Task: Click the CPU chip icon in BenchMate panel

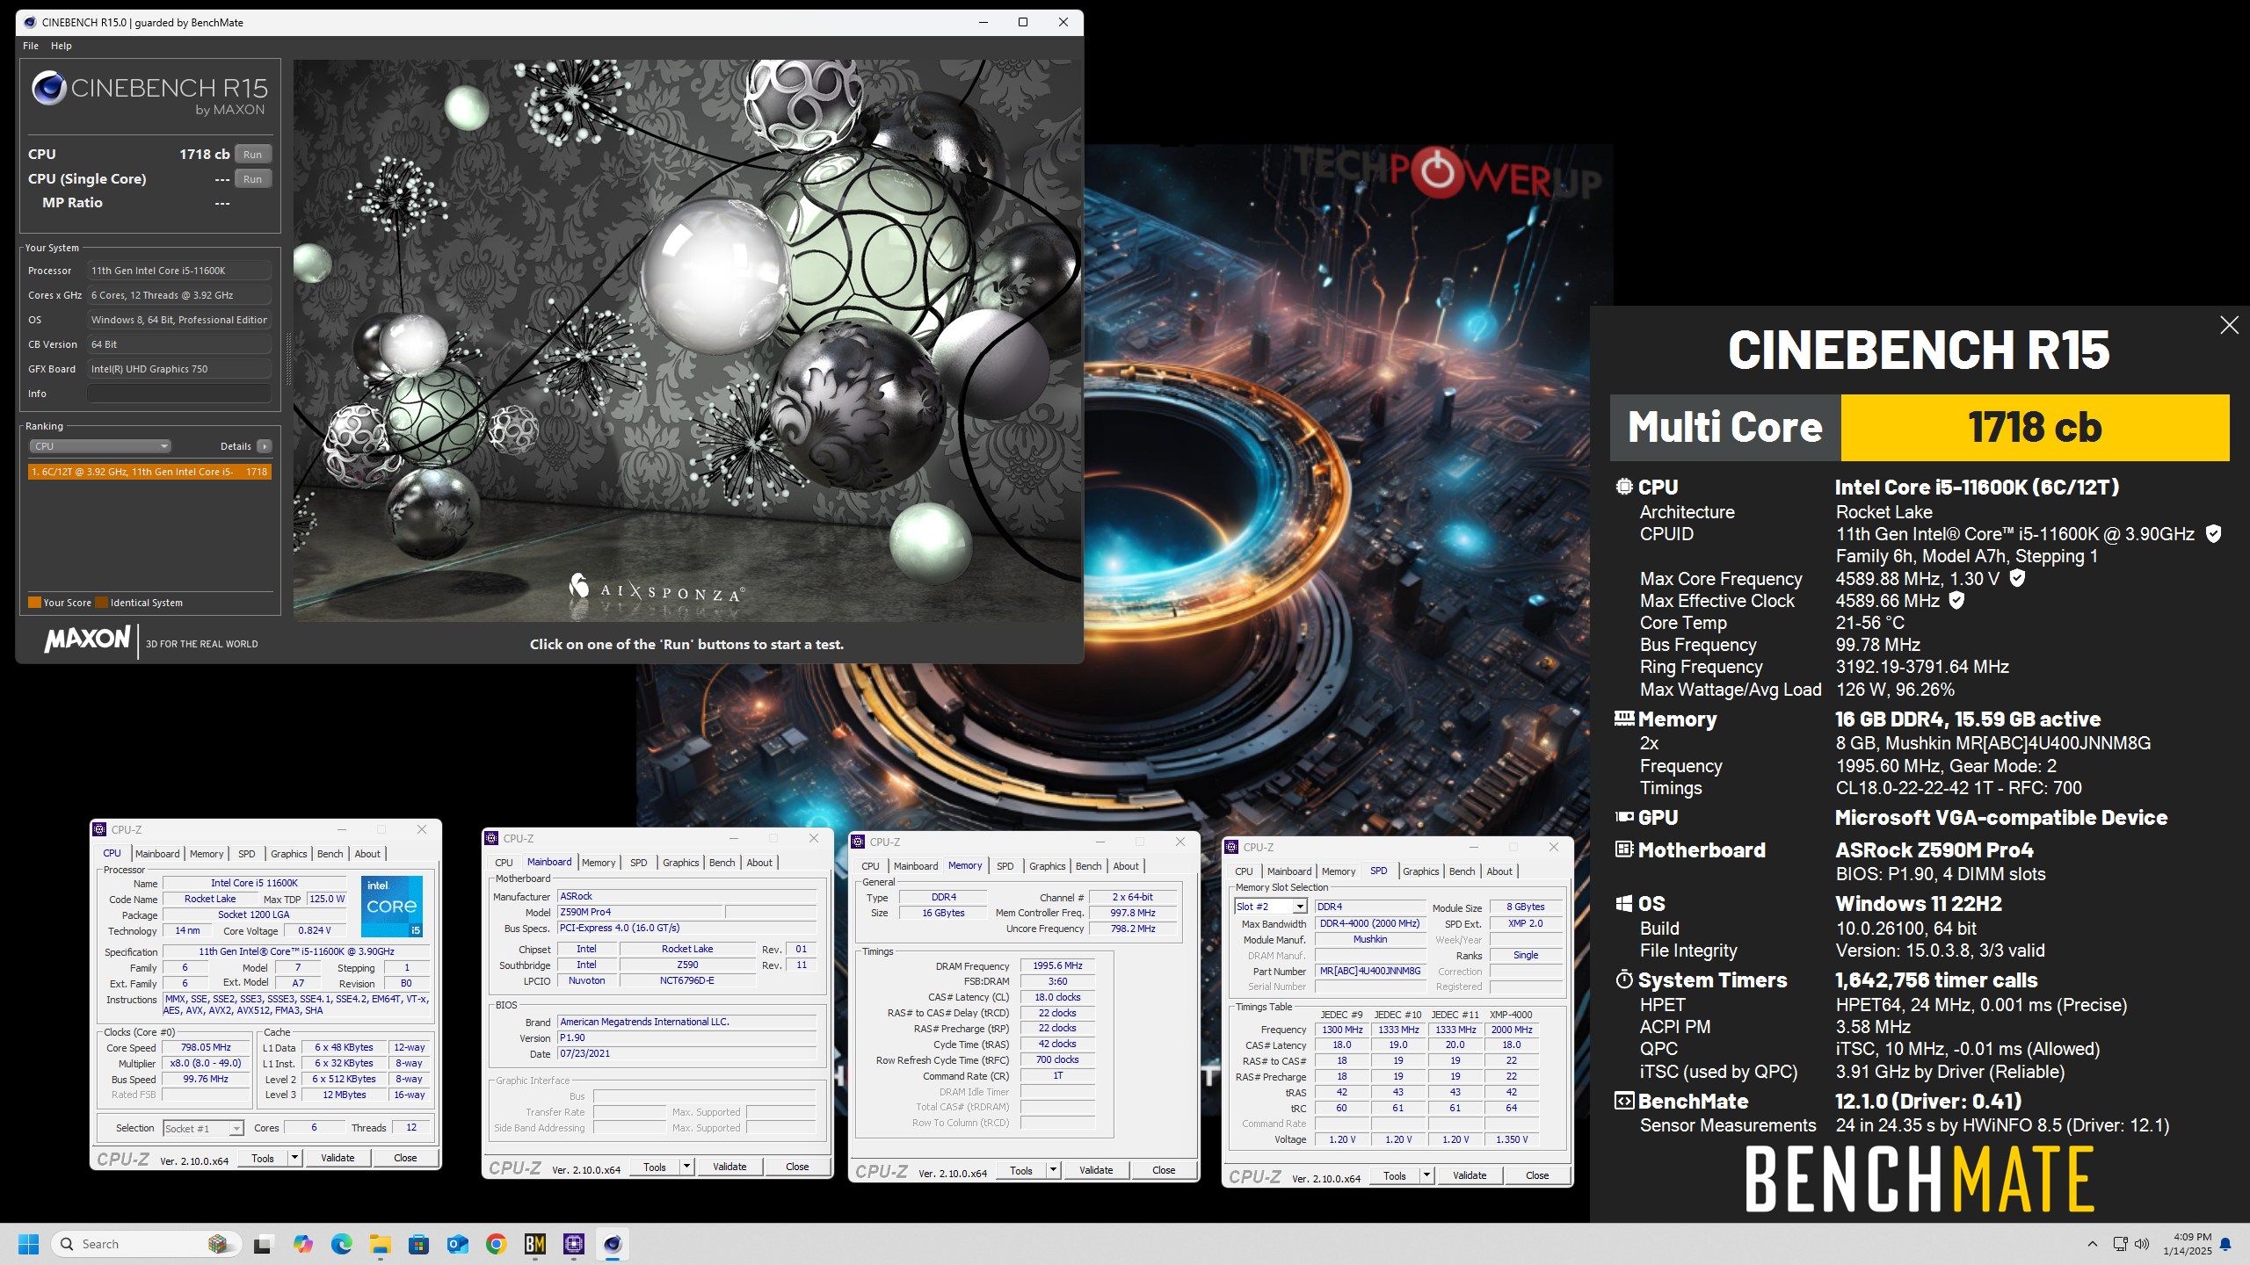Action: [1623, 487]
